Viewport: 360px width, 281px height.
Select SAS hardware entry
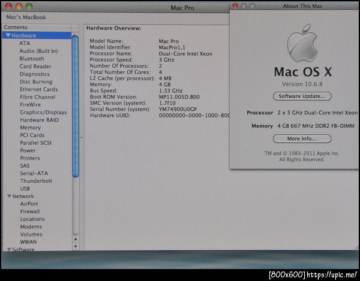tap(25, 165)
